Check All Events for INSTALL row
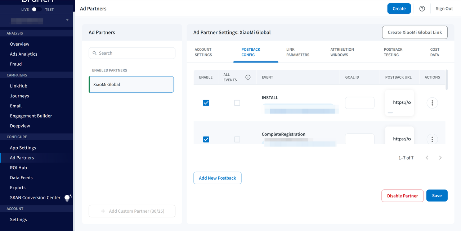The width and height of the screenshot is (461, 231). (237, 103)
